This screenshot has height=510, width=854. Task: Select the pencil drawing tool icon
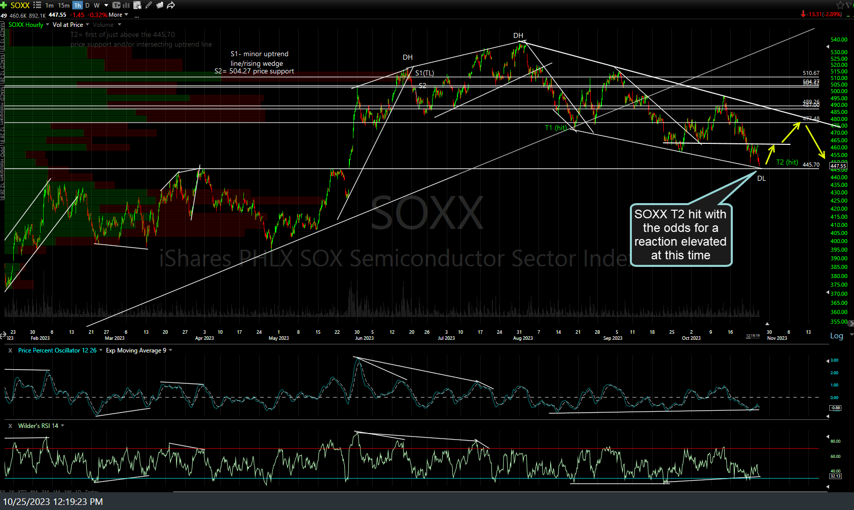point(149,5)
